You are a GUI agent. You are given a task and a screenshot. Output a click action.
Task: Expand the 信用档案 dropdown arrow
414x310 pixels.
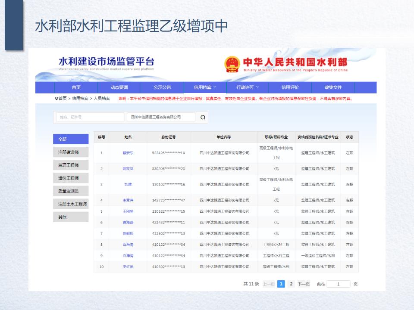click(x=215, y=87)
